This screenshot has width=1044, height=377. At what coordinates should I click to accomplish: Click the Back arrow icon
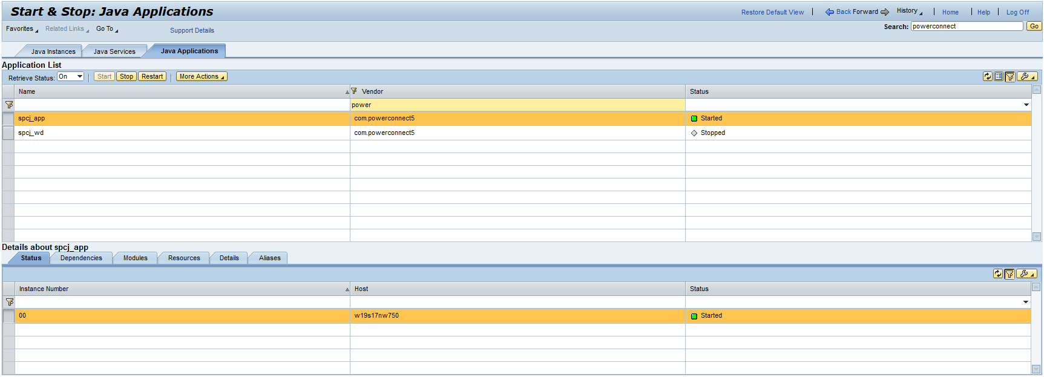(x=830, y=12)
